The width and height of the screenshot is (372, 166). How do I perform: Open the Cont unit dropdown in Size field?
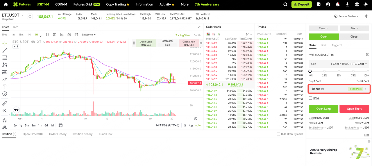click(x=362, y=64)
